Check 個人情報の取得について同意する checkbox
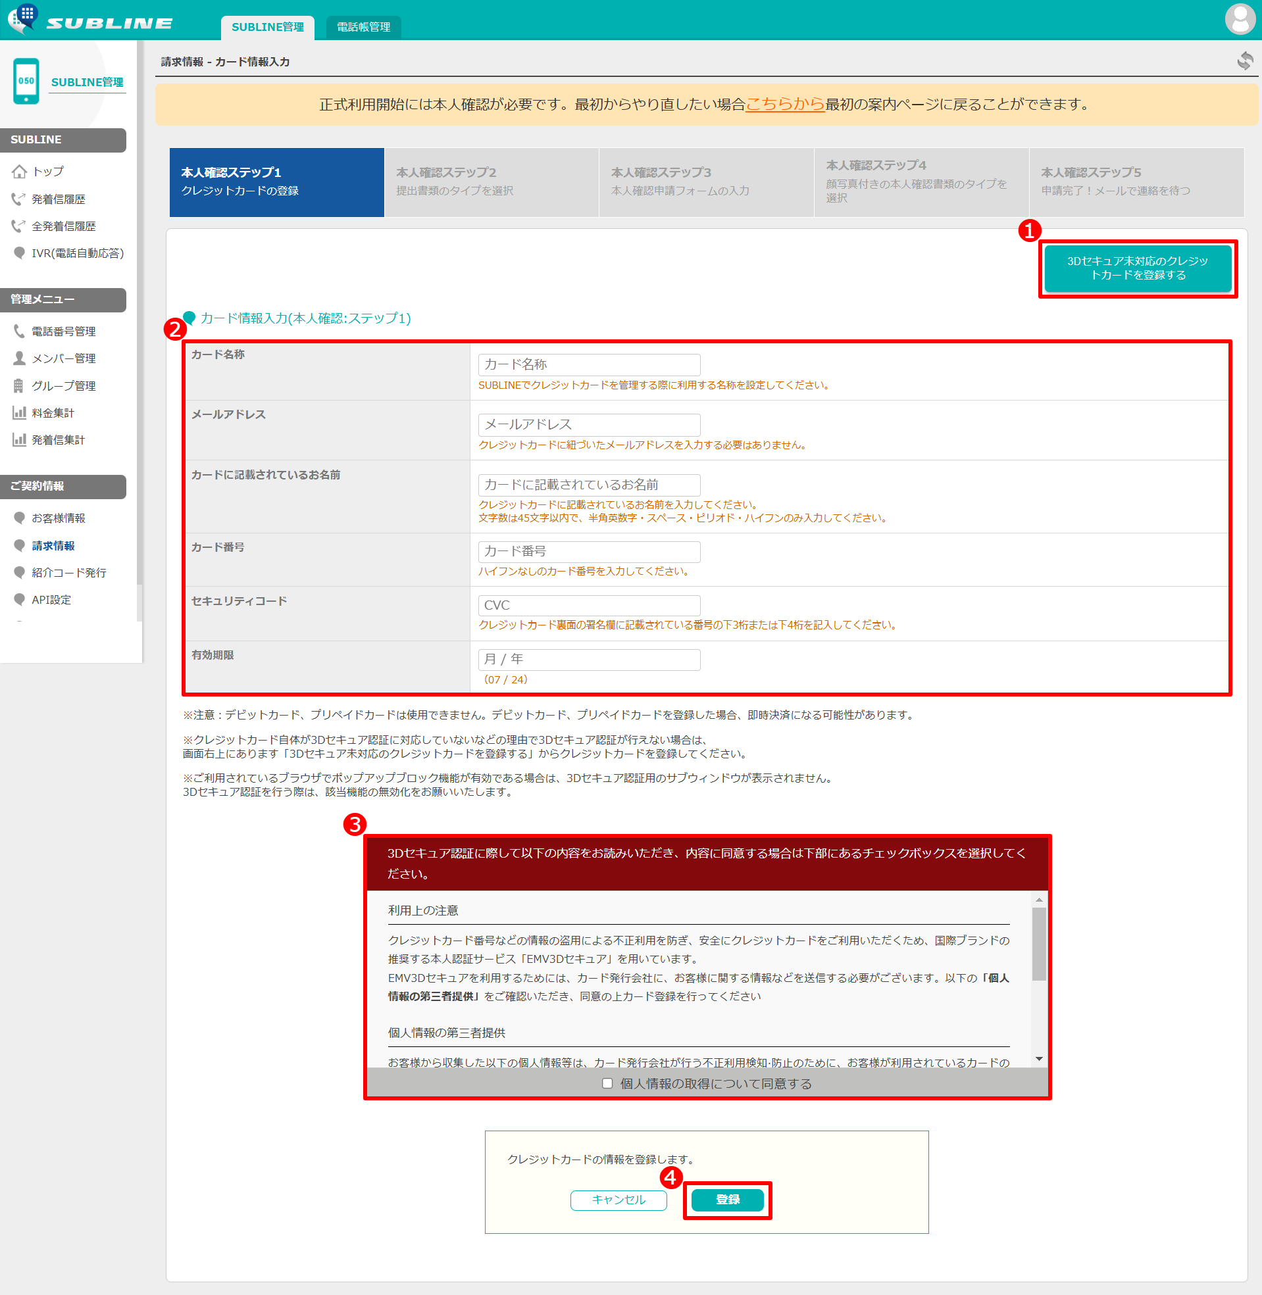The width and height of the screenshot is (1262, 1295). (x=607, y=1084)
